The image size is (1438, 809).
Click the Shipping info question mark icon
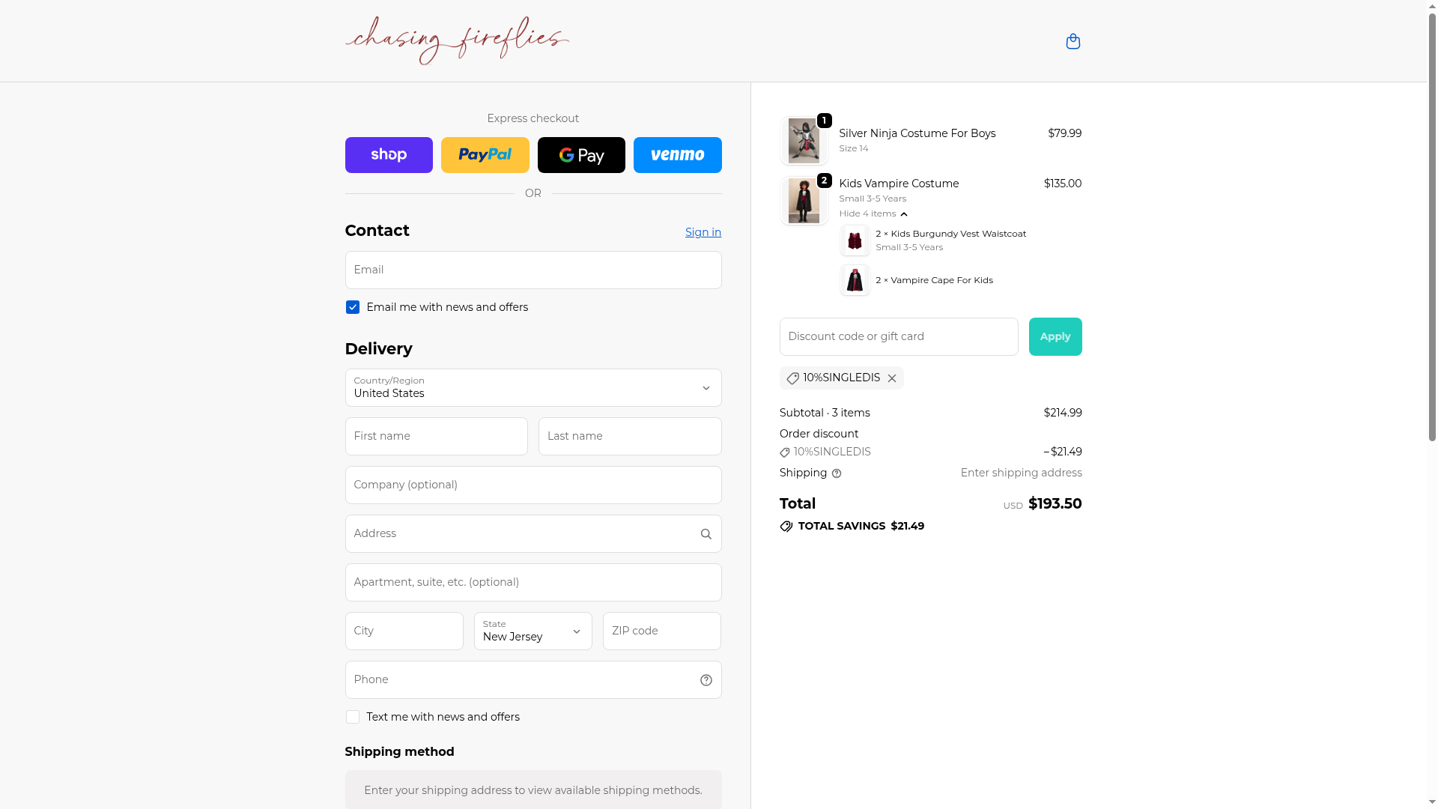(x=837, y=473)
